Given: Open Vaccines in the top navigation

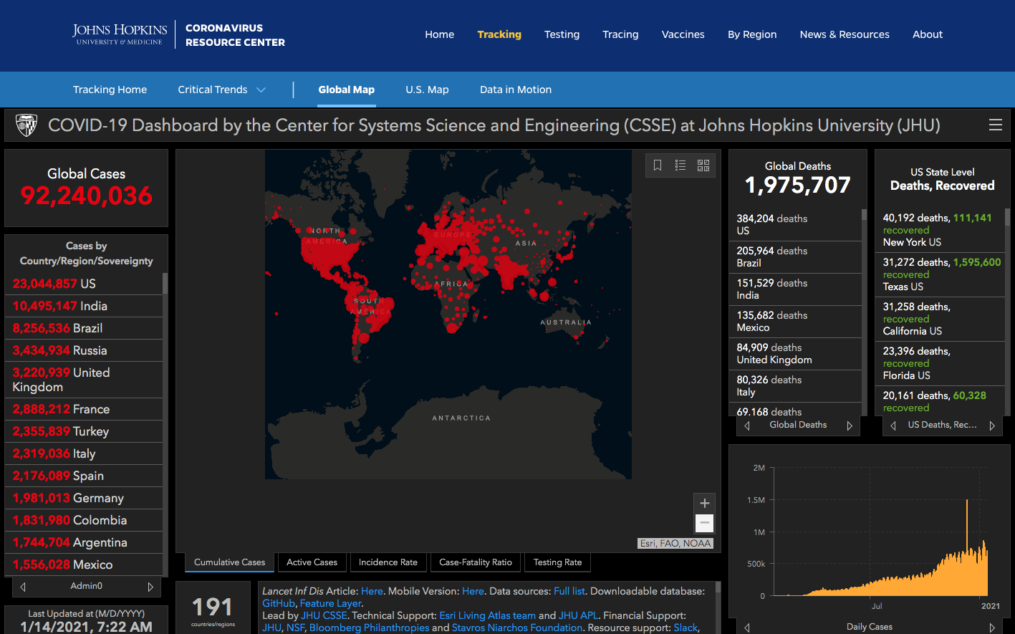Looking at the screenshot, I should [x=683, y=34].
